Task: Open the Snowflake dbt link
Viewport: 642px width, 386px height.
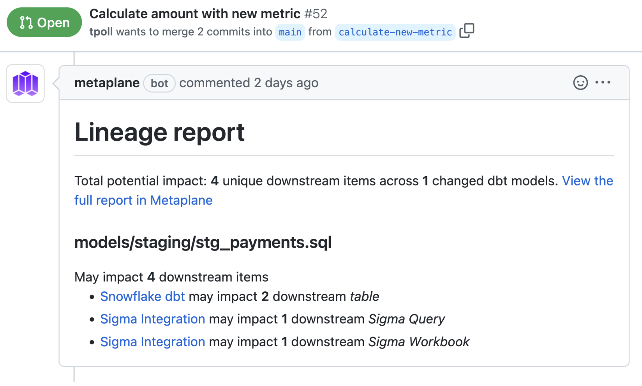Action: (142, 296)
